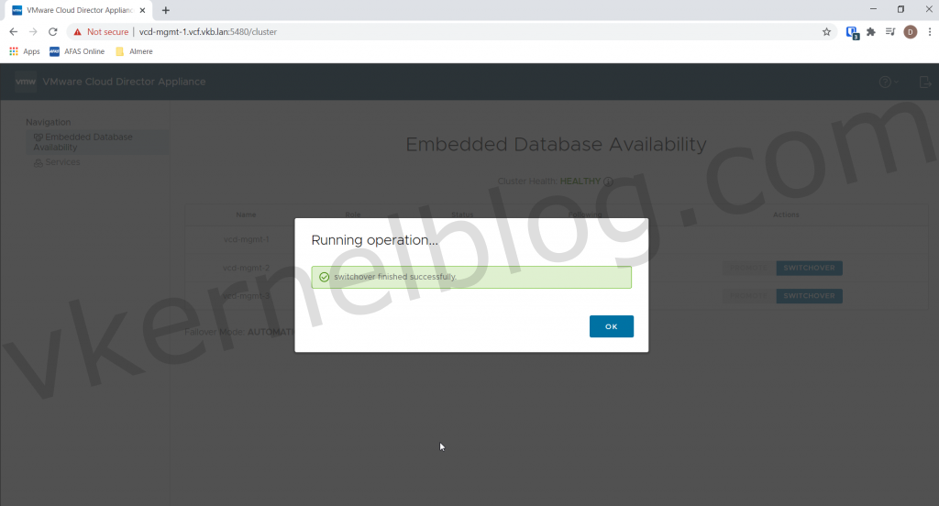939x506 pixels.
Task: Open the Chrome media control icon
Action: (x=890, y=32)
